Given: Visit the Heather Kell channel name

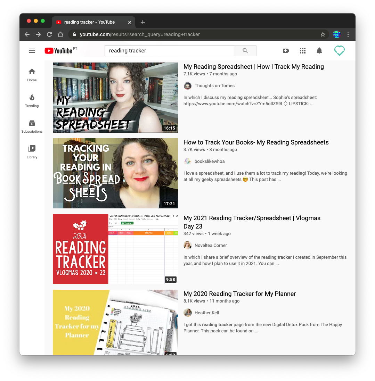Looking at the screenshot, I should click(207, 313).
